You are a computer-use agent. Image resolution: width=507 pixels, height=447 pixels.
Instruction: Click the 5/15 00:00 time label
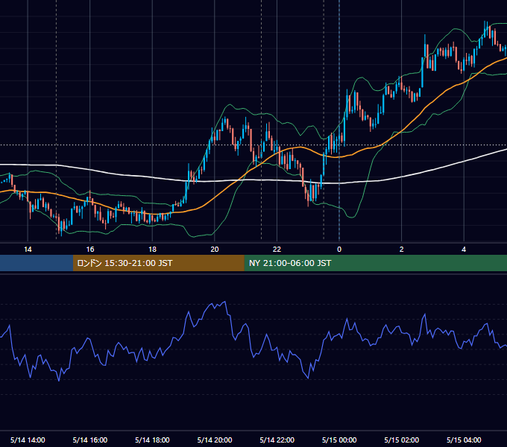(x=339, y=440)
